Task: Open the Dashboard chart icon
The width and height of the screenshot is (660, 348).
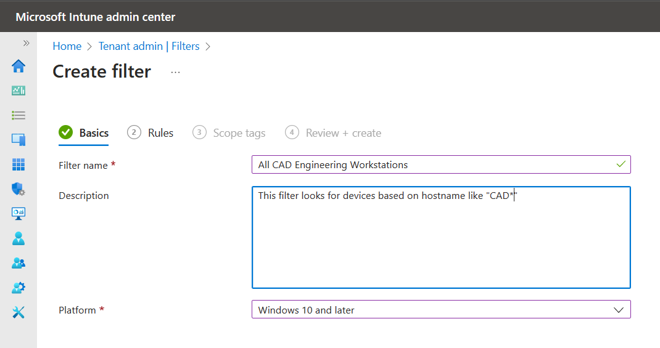Action: click(x=19, y=91)
